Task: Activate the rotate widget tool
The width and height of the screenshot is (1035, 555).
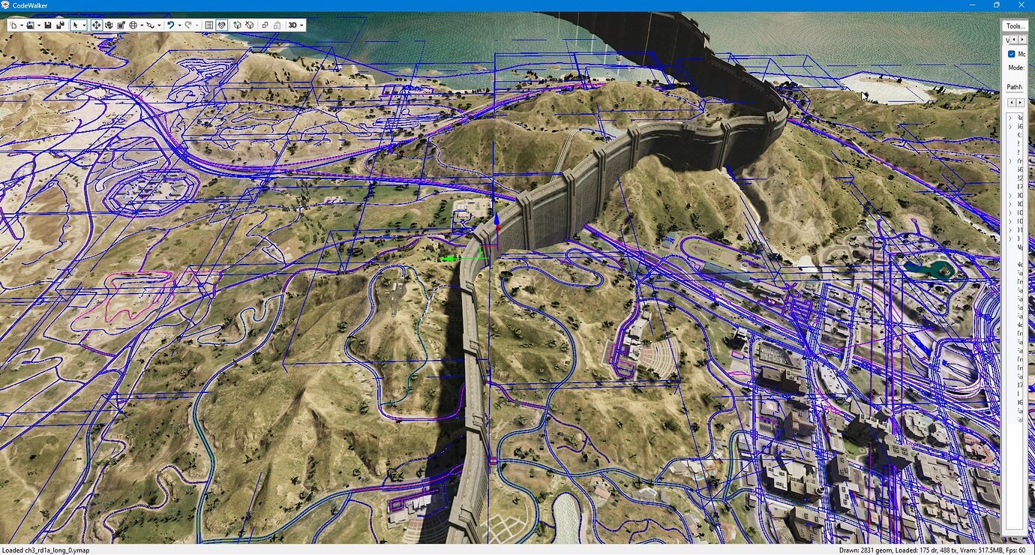Action: (109, 25)
